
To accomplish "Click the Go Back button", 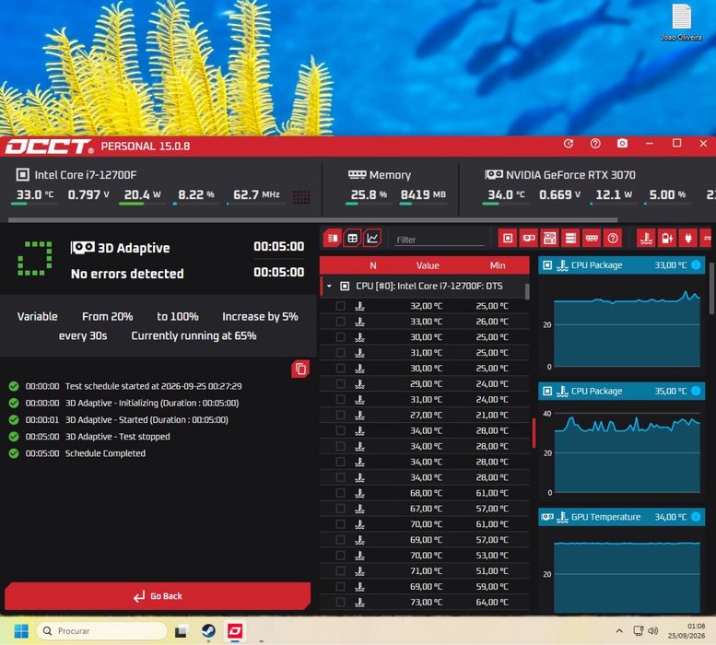I will coord(158,595).
